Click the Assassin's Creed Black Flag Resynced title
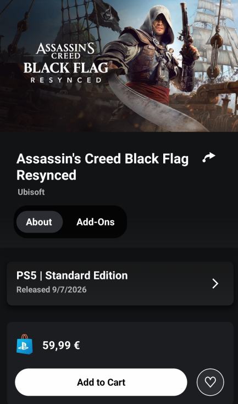 click(102, 166)
